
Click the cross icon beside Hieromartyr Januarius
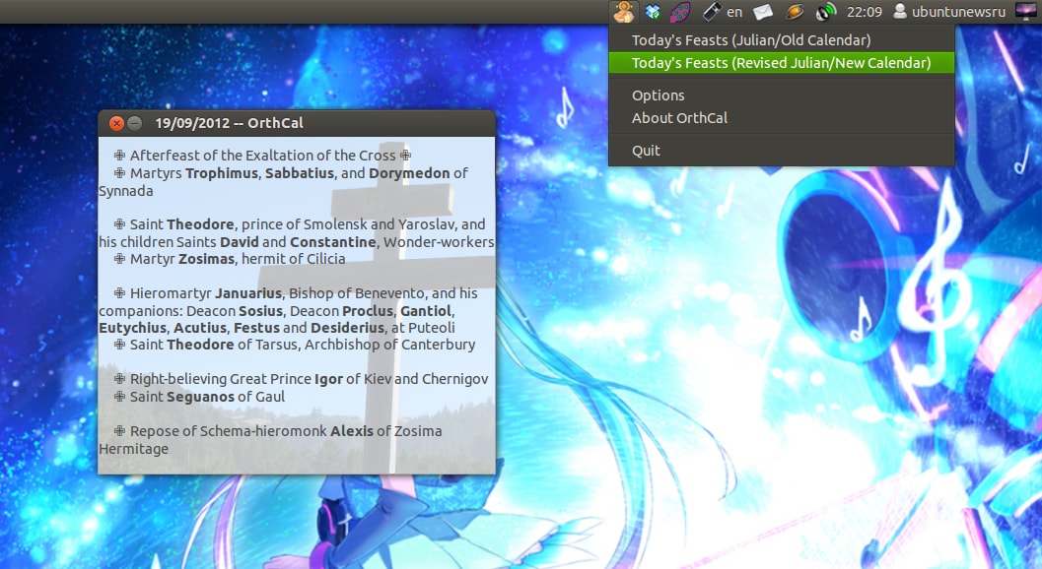[119, 292]
